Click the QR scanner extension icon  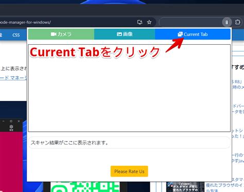[x=226, y=22]
